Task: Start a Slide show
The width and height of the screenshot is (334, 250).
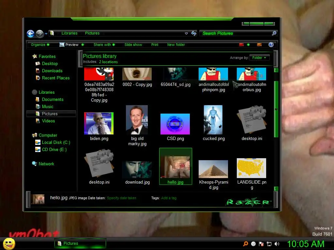Action: point(133,45)
